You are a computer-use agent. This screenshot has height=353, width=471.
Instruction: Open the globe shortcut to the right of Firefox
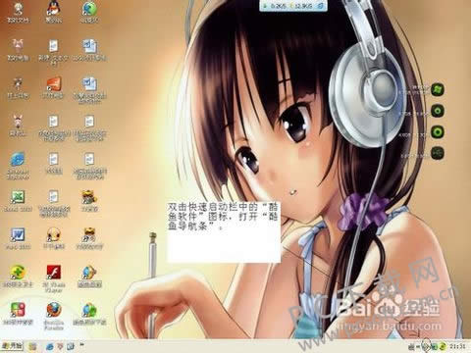89,311
